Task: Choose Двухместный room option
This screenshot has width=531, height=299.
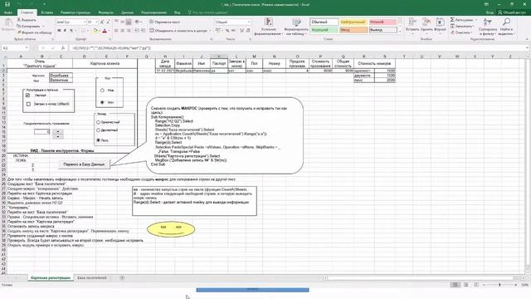Action: pyautogui.click(x=98, y=130)
